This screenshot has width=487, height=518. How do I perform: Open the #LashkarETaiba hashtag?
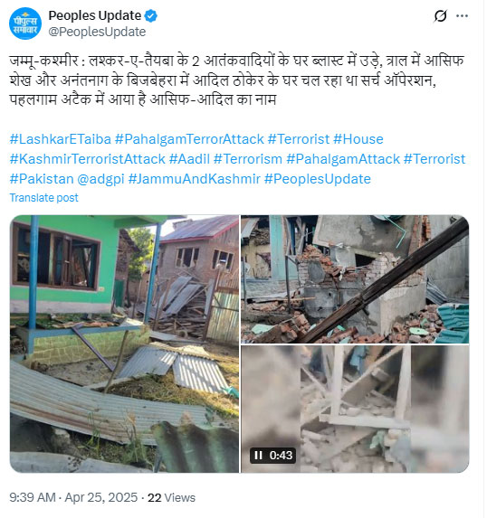[61, 139]
